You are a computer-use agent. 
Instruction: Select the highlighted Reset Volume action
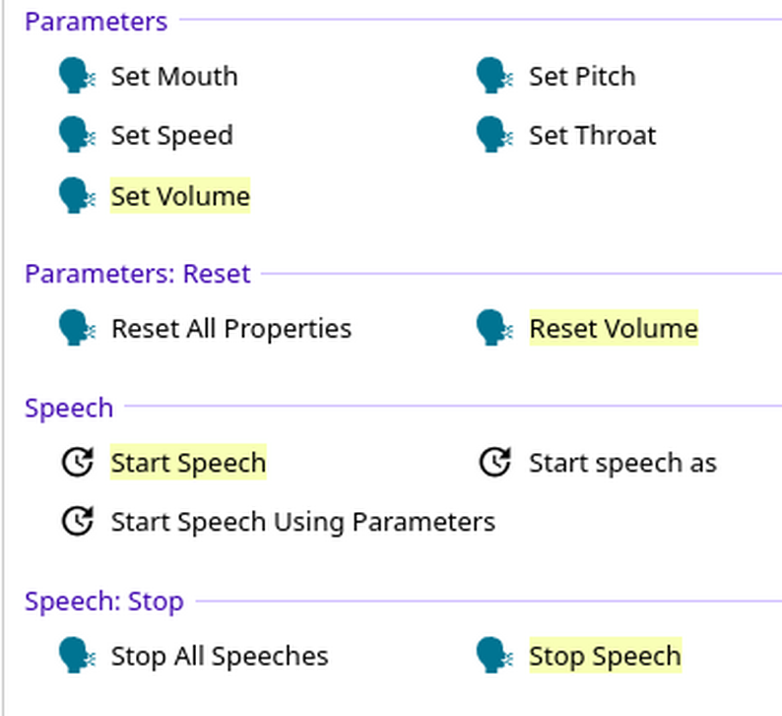tap(613, 328)
